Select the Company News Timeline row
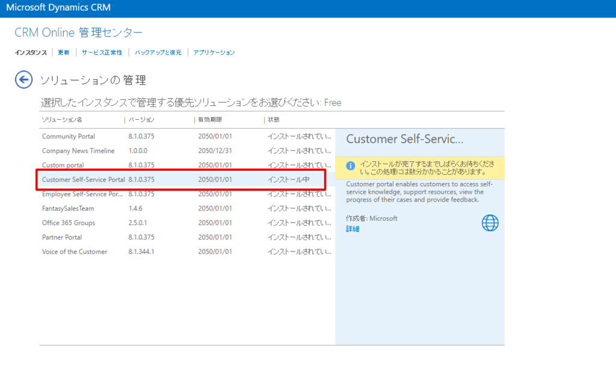The height and width of the screenshot is (366, 616). 187,150
